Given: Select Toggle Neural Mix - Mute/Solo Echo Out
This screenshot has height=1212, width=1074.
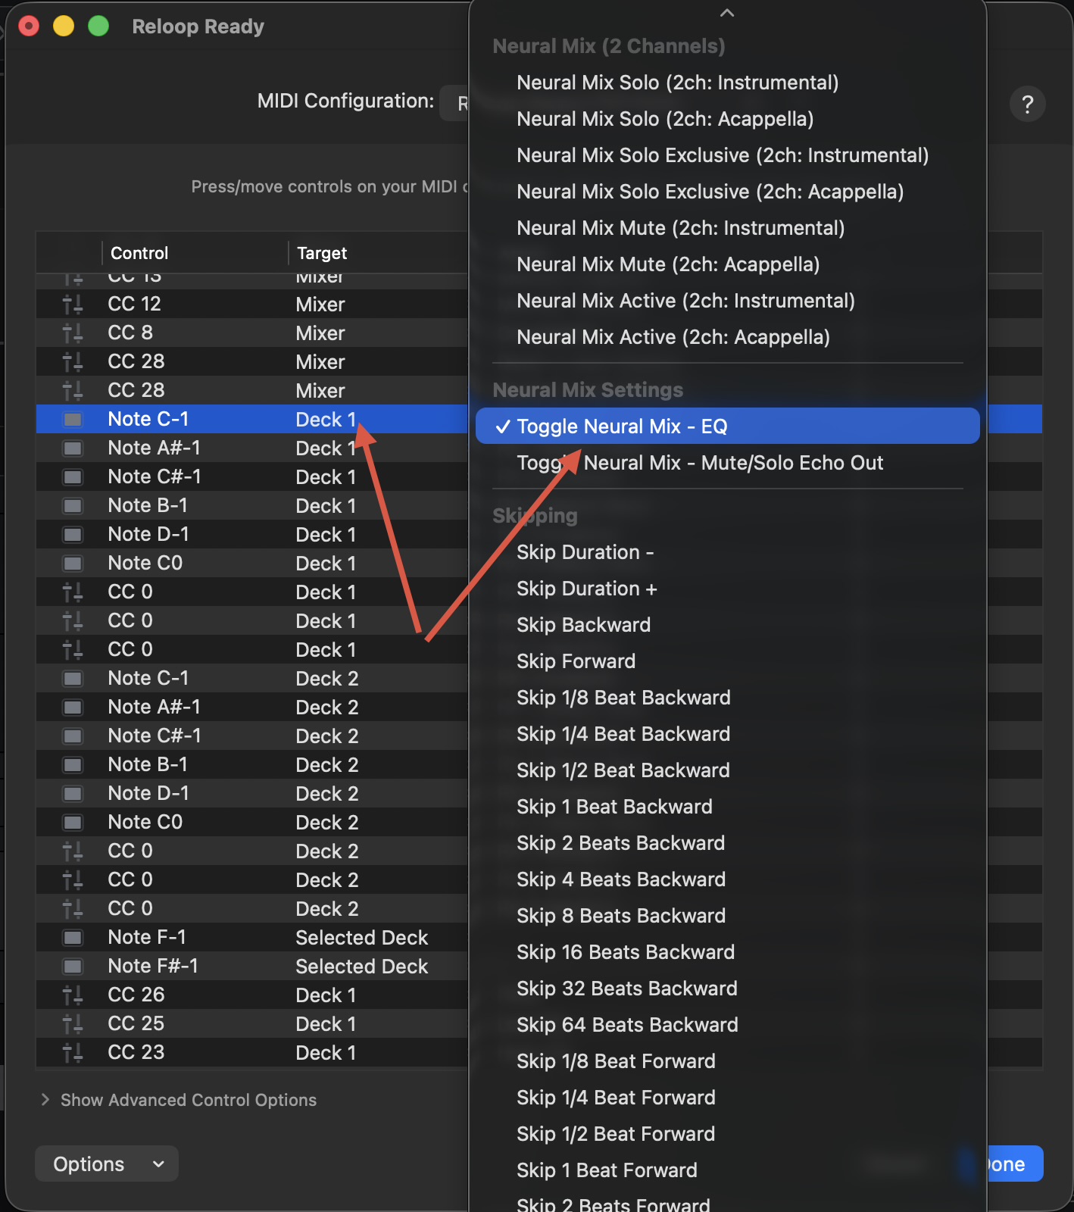Looking at the screenshot, I should click(x=699, y=463).
